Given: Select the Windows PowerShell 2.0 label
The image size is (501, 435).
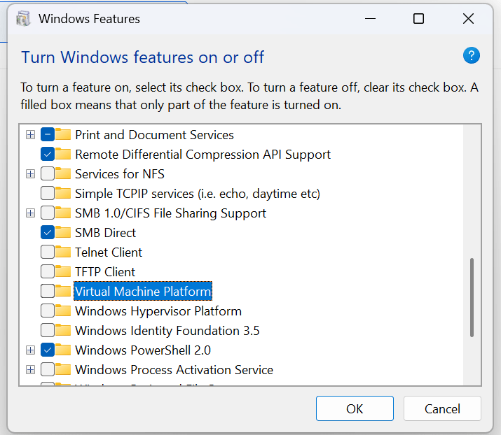Looking at the screenshot, I should [x=143, y=350].
